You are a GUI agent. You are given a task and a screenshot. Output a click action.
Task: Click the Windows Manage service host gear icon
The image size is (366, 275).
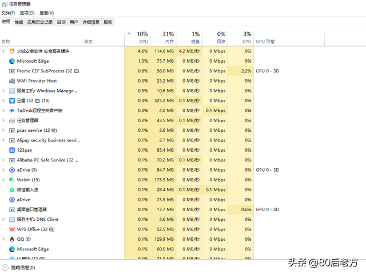[x=12, y=91]
